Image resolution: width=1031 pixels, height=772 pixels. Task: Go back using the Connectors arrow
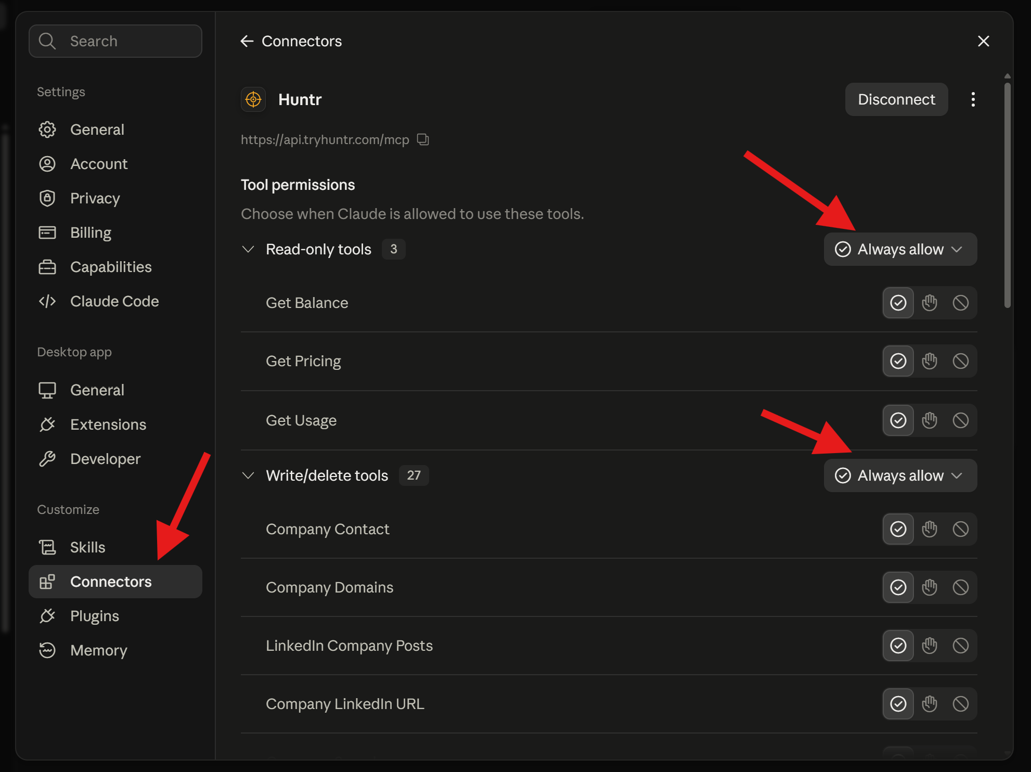click(247, 41)
